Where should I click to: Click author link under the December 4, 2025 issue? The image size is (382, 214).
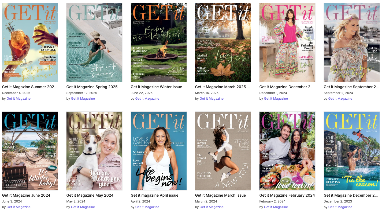[x=18, y=99]
